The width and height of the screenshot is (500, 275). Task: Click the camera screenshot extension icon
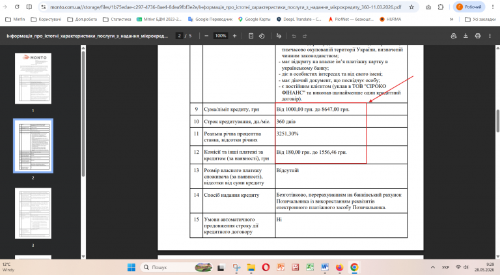click(x=428, y=7)
